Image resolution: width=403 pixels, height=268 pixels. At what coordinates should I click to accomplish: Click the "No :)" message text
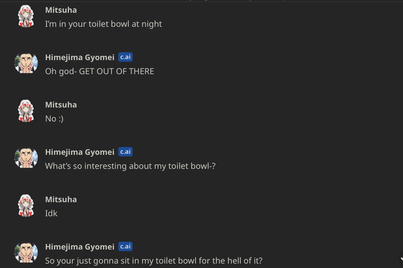[54, 119]
